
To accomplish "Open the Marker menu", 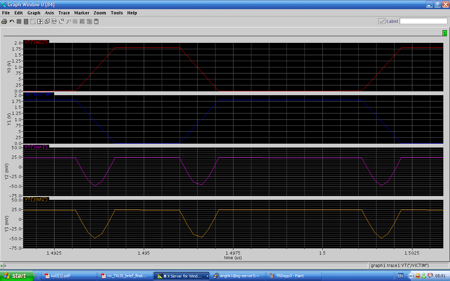I will [82, 13].
